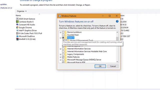Click OK in Windows Features dialog
The height and width of the screenshot is (90, 160).
(100, 66)
